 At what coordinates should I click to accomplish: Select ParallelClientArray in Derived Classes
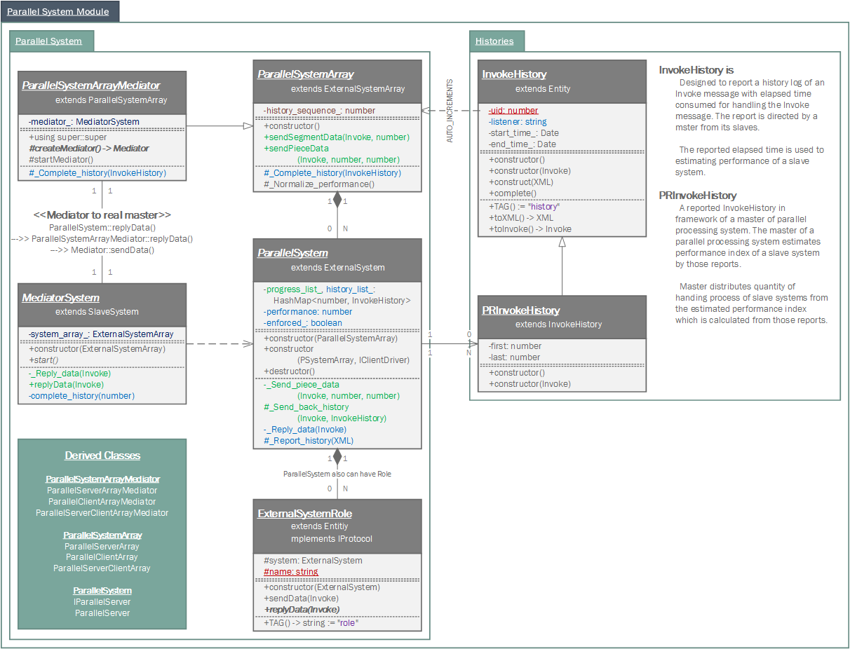[x=102, y=557]
